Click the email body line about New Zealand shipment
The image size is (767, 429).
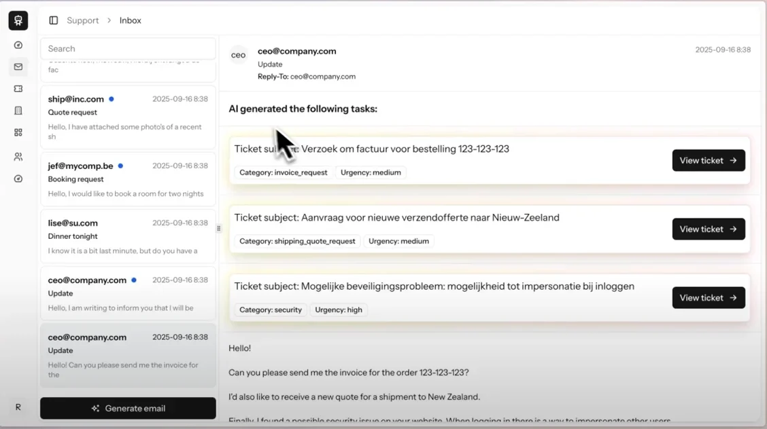tap(354, 397)
